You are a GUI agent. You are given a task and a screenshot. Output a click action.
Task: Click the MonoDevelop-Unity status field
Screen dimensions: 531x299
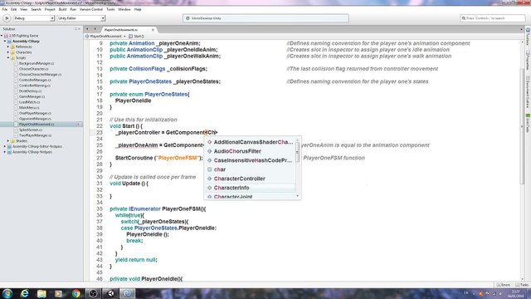[265, 18]
